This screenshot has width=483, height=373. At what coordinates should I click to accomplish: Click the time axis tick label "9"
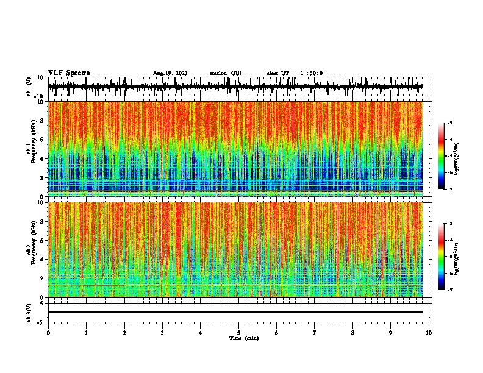(390, 333)
